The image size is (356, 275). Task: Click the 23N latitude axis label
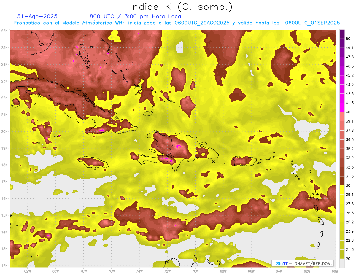point(4,81)
